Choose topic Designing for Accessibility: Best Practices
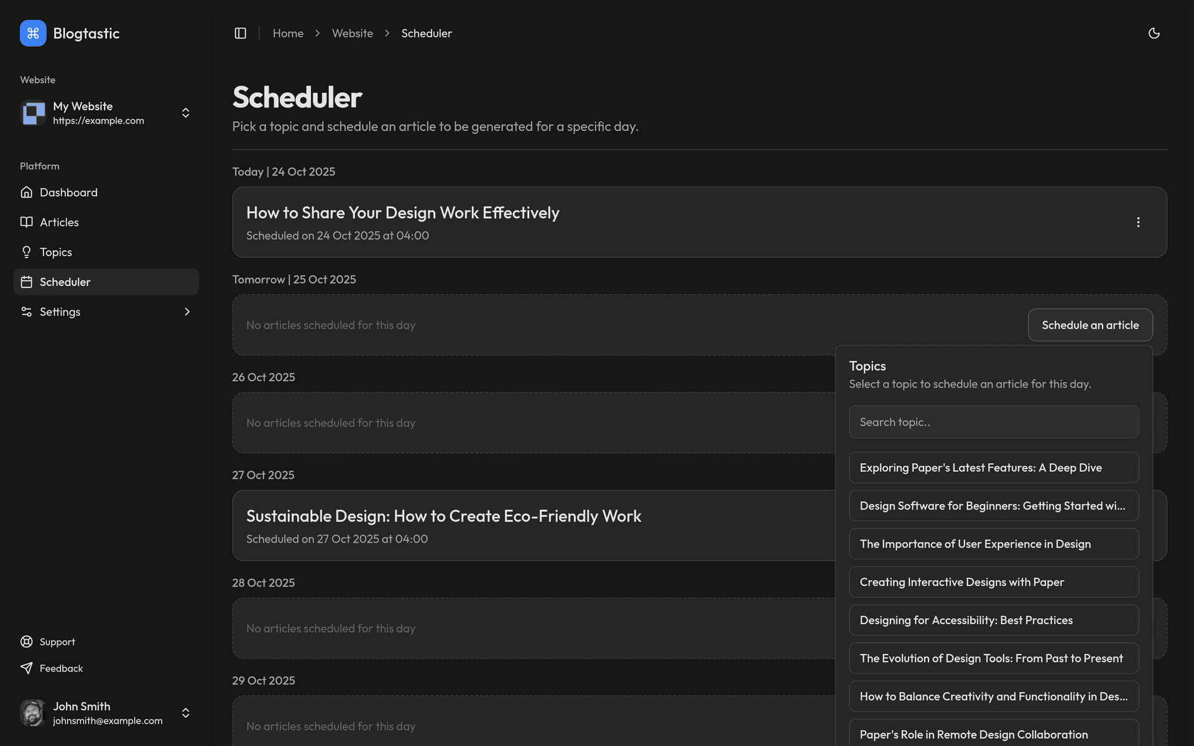This screenshot has height=746, width=1194. (x=993, y=620)
